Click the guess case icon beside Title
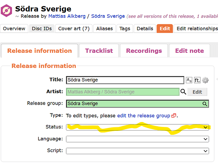This screenshot has width=218, height=164. coord(189,80)
